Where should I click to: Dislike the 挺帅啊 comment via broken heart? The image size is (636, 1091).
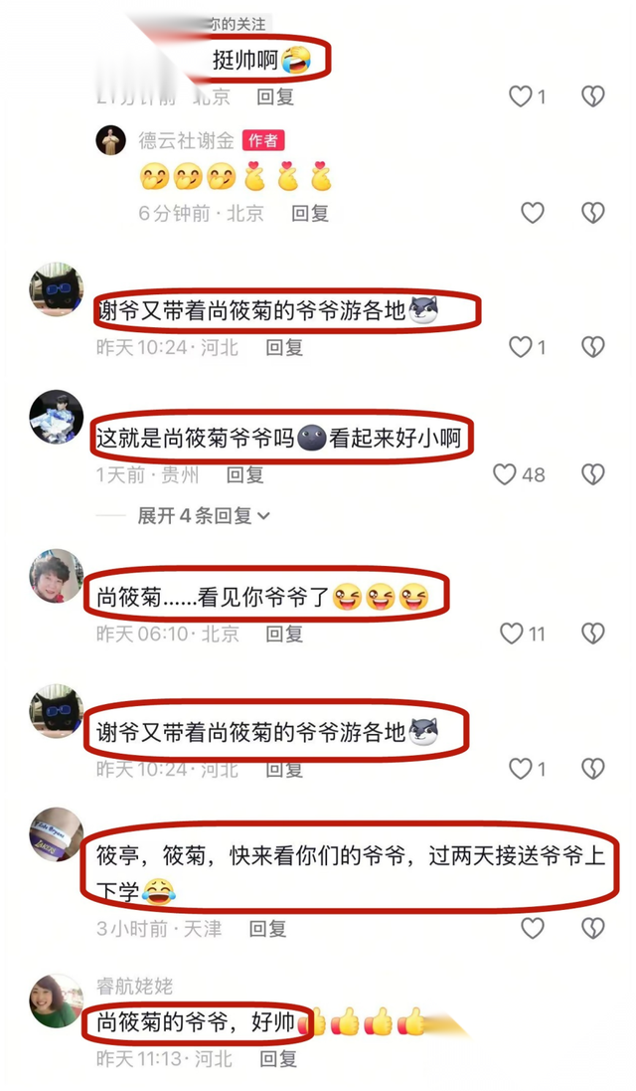tap(593, 96)
